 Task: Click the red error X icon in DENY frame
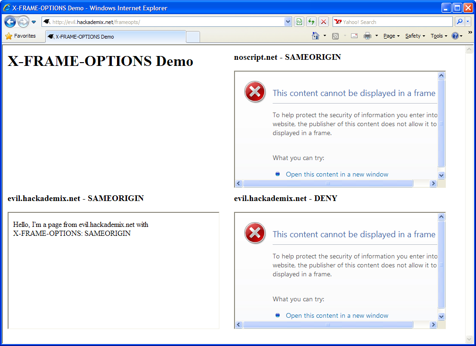255,233
